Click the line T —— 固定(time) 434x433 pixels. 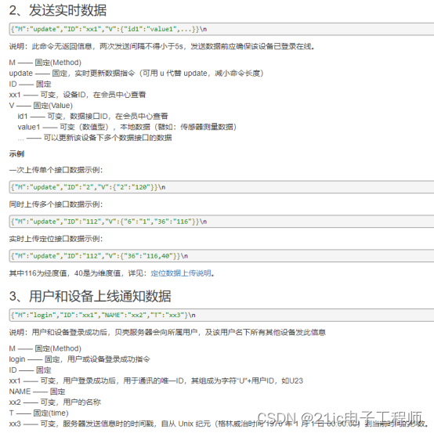(39, 413)
